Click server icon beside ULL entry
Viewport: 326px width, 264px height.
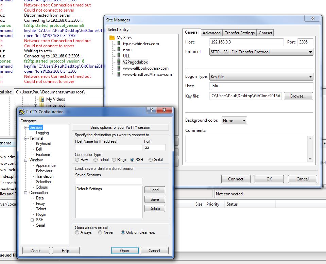tap(119, 56)
